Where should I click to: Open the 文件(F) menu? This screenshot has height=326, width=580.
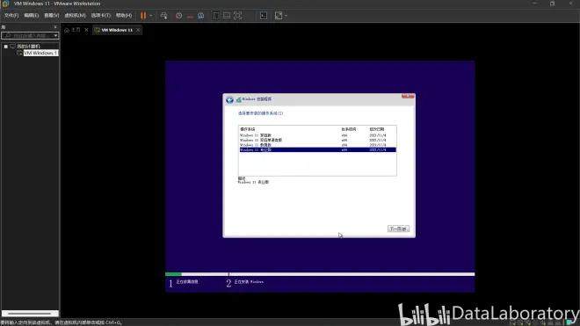click(11, 16)
